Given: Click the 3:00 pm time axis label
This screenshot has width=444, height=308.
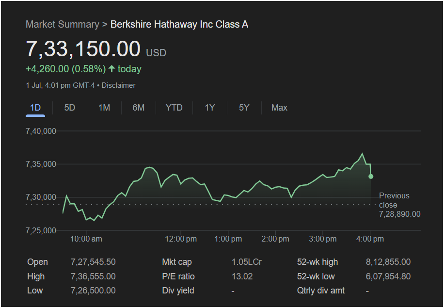Looking at the screenshot, I should pos(323,239).
